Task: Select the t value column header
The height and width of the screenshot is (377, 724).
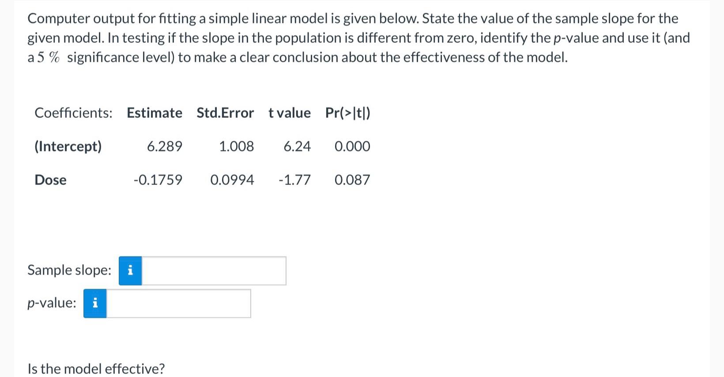Action: click(x=289, y=113)
